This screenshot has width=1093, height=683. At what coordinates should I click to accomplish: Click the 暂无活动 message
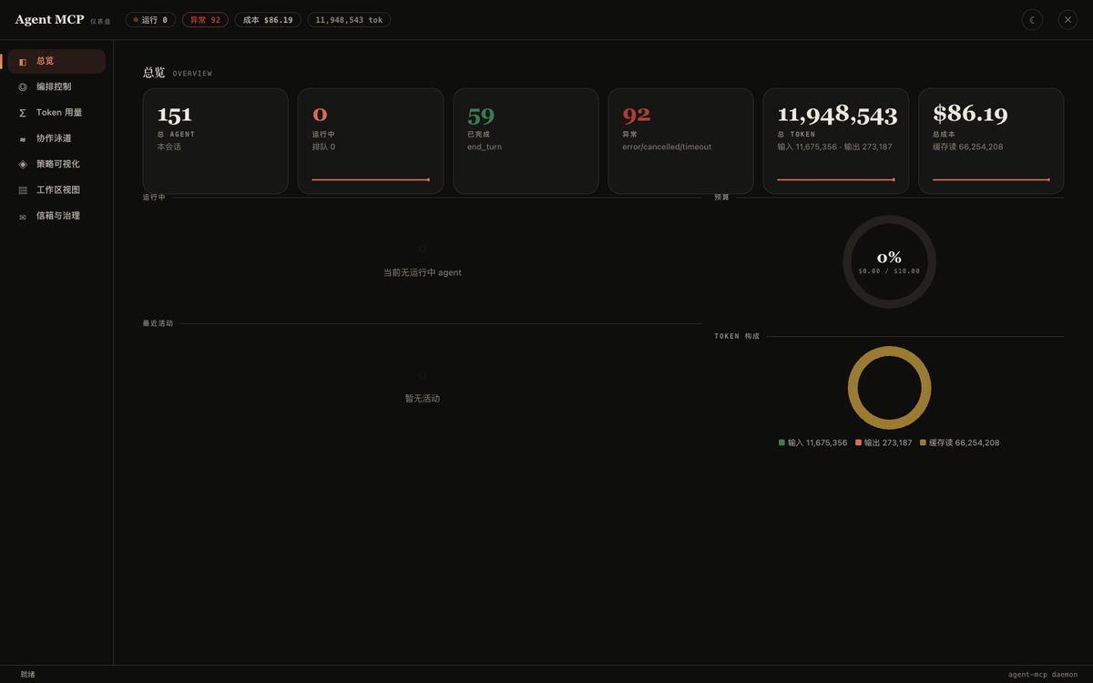(423, 398)
